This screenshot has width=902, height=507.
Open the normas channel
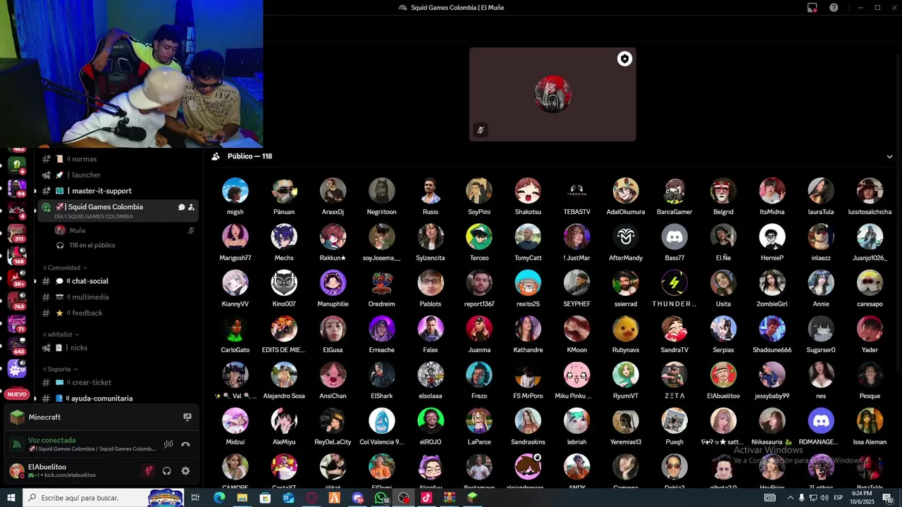118,159
